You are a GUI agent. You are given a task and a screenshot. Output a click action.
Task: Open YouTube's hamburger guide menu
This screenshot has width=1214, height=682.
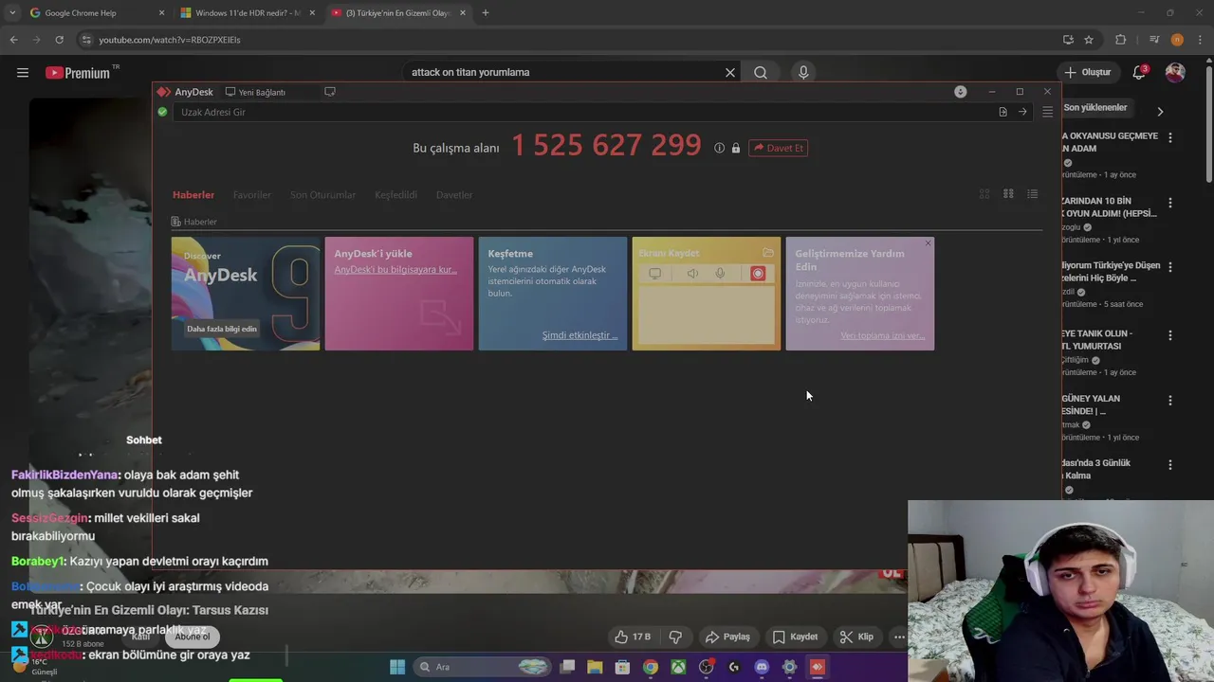[23, 72]
